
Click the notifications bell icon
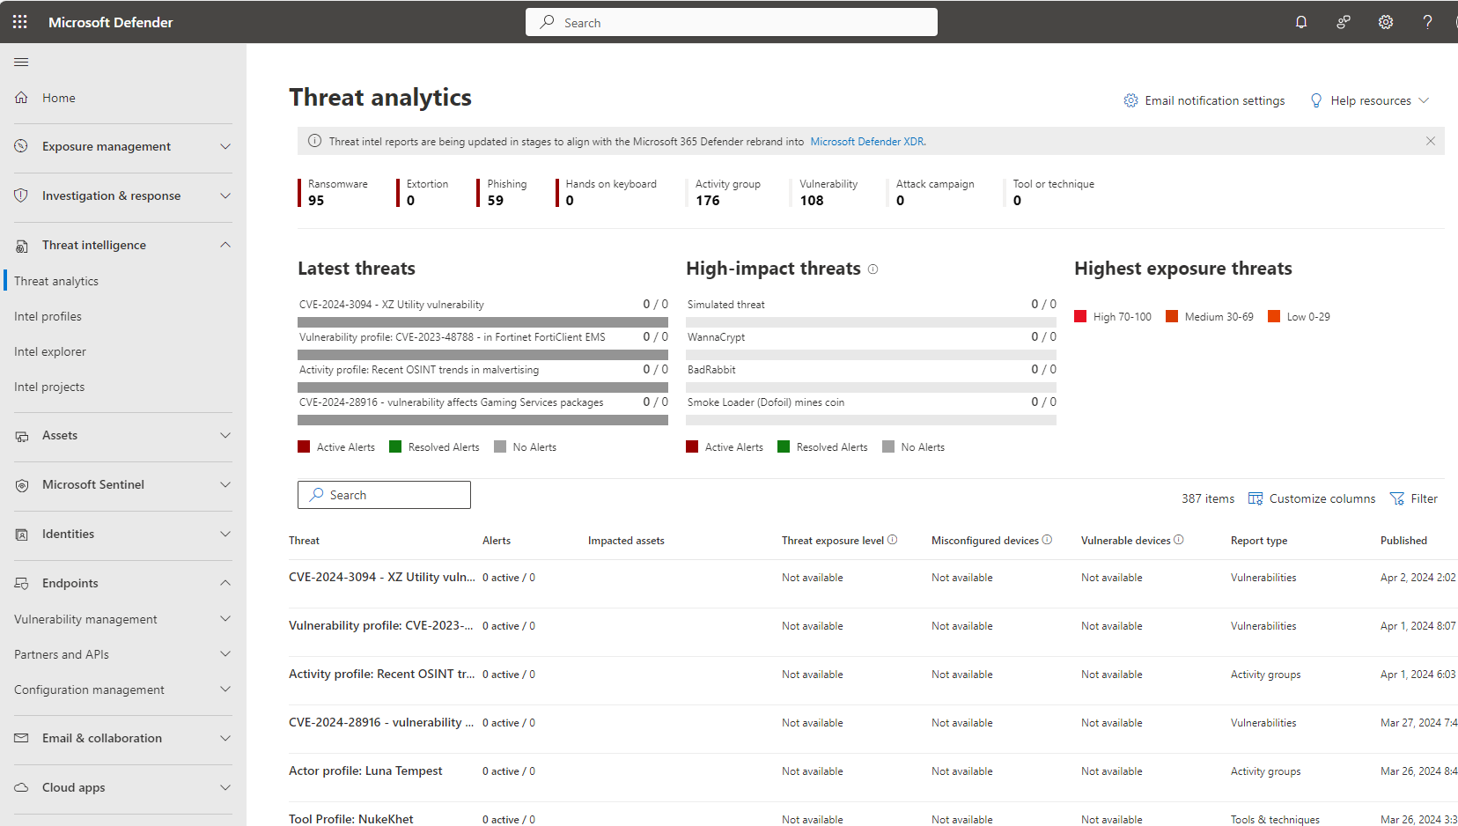click(1301, 22)
